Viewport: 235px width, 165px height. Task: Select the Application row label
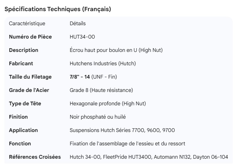23,130
